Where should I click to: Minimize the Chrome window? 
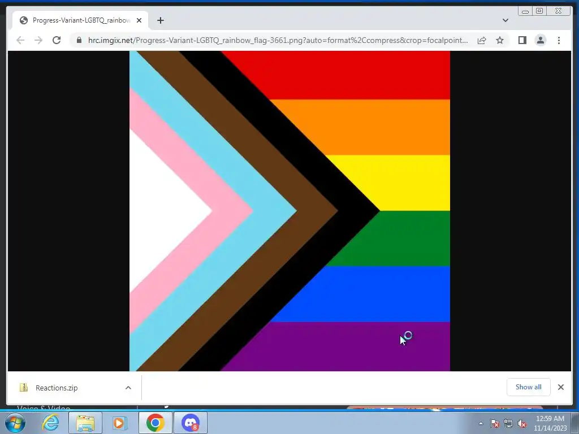pos(525,11)
